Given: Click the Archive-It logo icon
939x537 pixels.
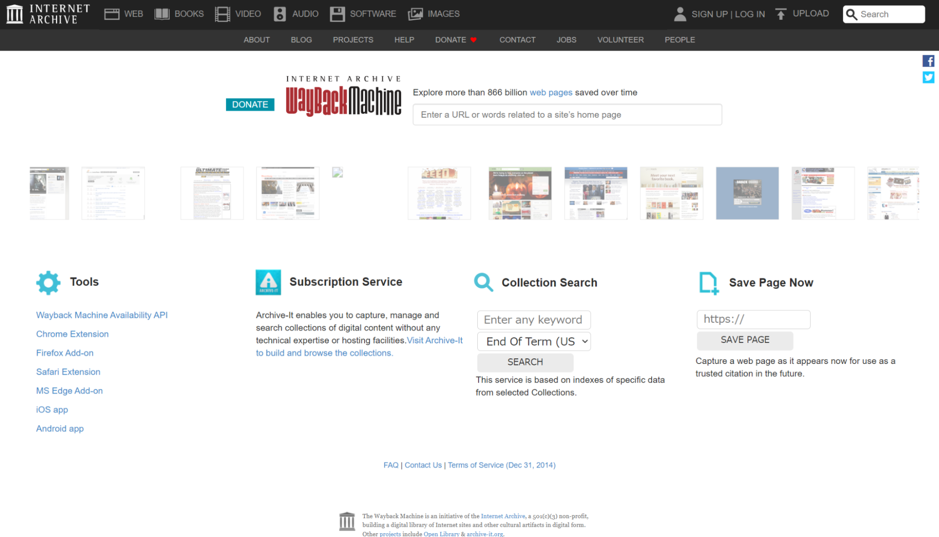Looking at the screenshot, I should pos(268,282).
